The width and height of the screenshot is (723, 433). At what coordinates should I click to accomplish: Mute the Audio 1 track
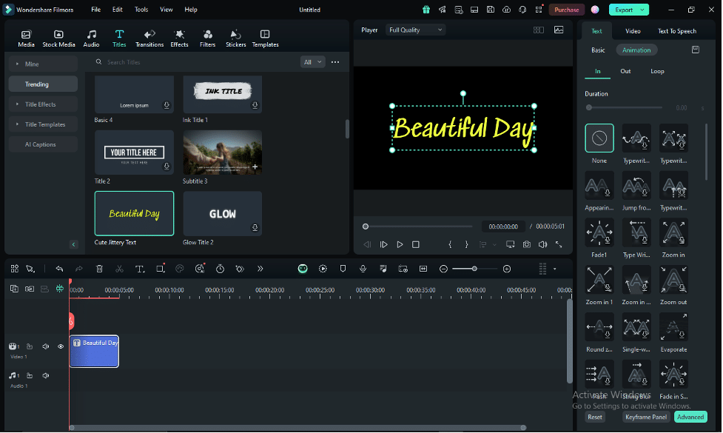pyautogui.click(x=45, y=375)
